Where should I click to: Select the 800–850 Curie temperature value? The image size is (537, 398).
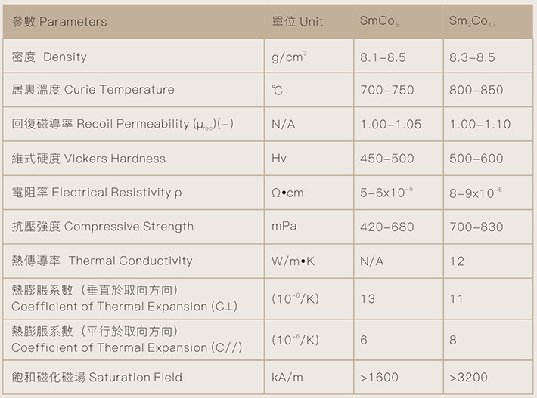tap(476, 90)
